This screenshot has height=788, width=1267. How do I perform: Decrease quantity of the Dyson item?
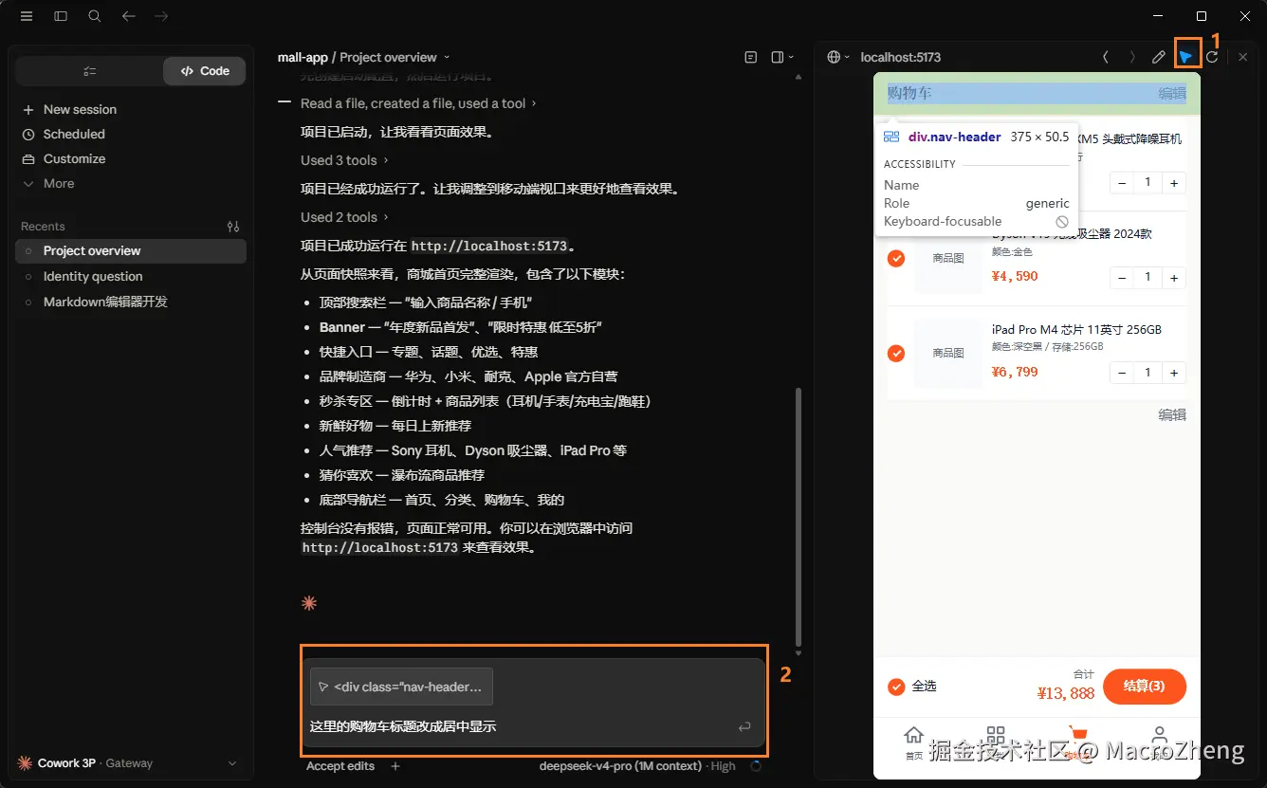click(1122, 278)
